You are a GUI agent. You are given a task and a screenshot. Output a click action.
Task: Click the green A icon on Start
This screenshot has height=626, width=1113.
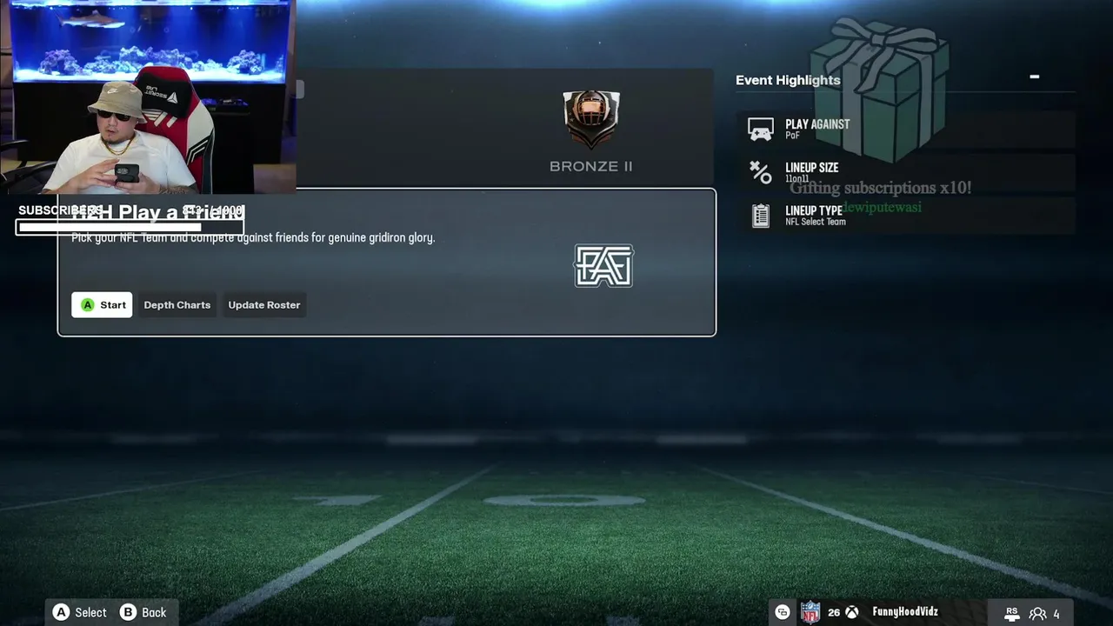87,305
